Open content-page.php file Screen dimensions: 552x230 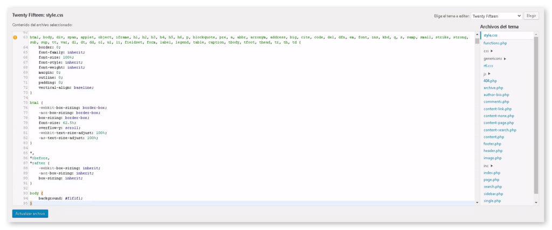tap(499, 123)
